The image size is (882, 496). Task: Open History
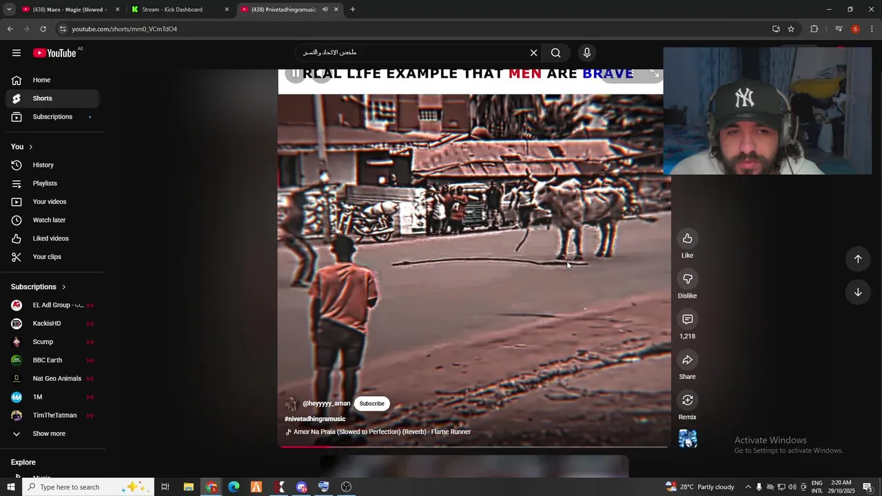click(52, 165)
